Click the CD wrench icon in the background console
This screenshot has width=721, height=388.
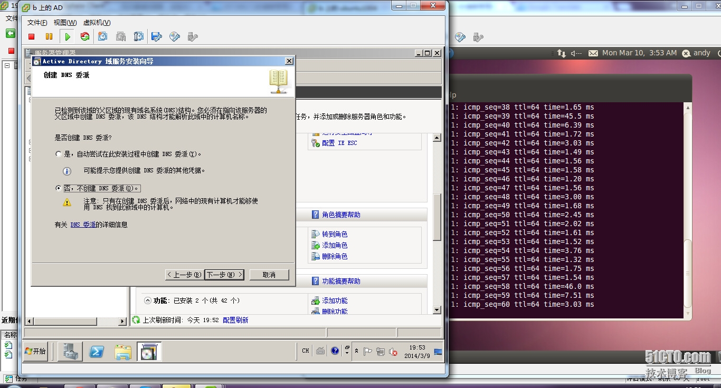[460, 37]
